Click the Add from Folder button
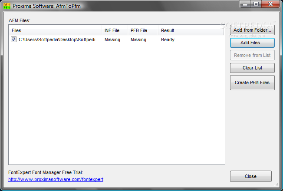The height and width of the screenshot is (191, 283). click(252, 30)
